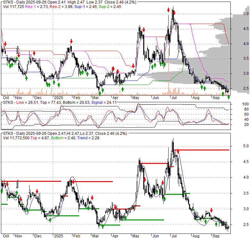Click the red sell arrow above the late-January peak in top chart

tap(71, 41)
